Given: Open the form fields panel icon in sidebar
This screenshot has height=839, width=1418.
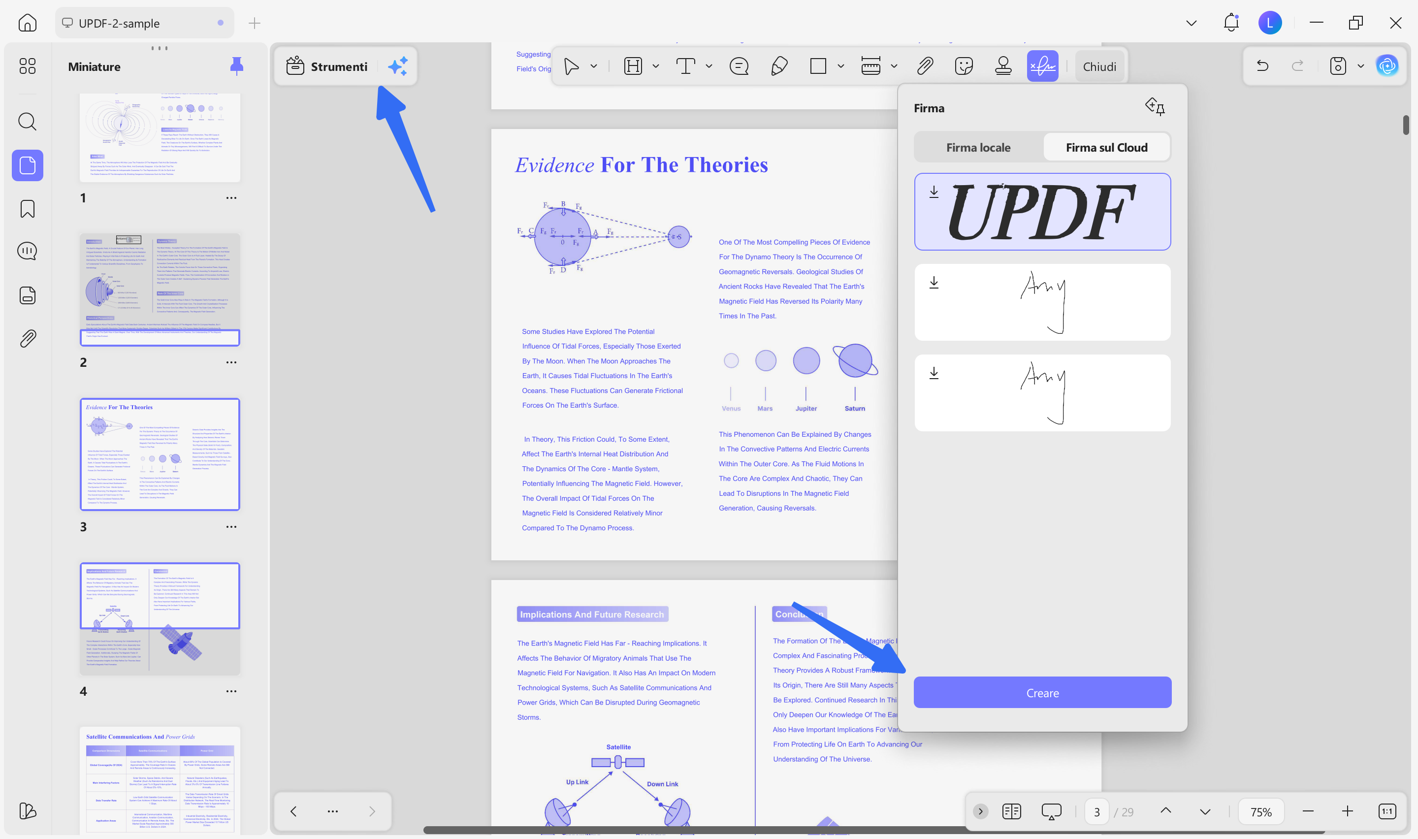Looking at the screenshot, I should point(27,295).
